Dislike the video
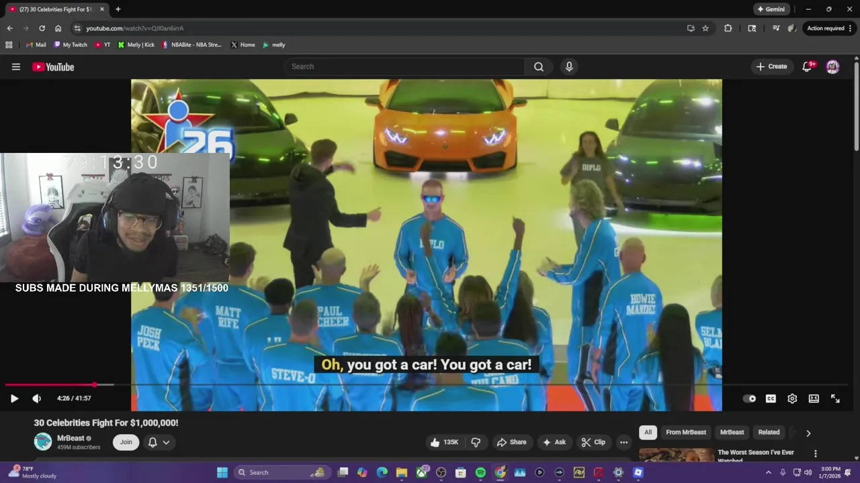 [476, 442]
